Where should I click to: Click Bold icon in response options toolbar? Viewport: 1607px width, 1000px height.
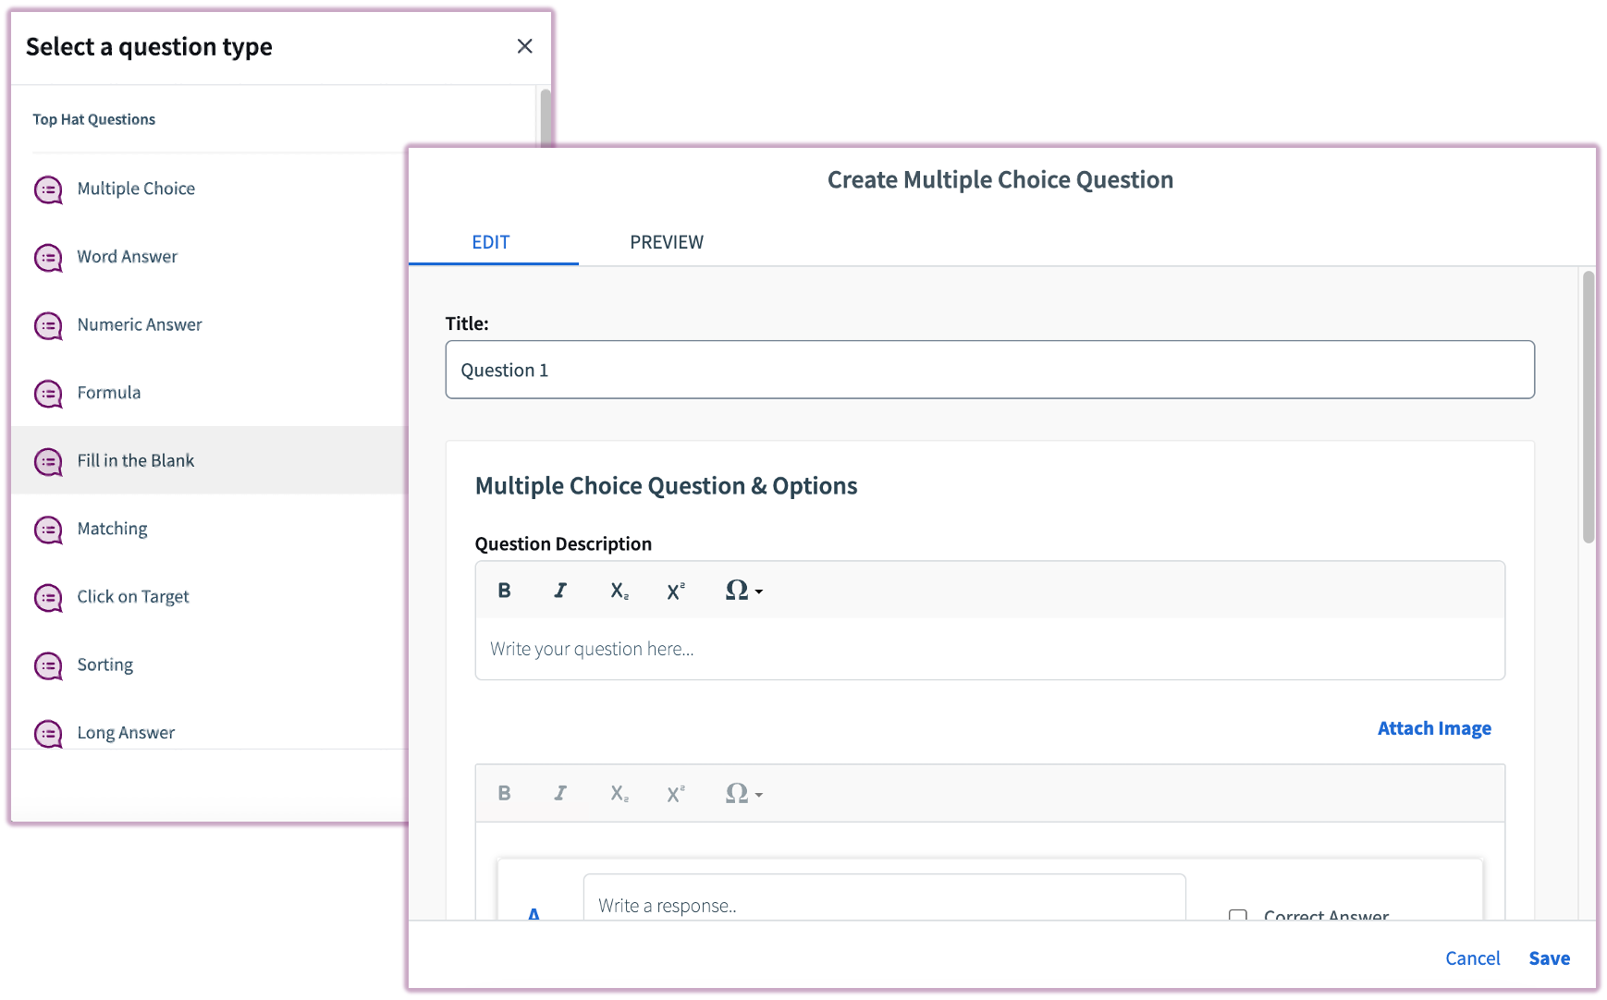pos(504,793)
